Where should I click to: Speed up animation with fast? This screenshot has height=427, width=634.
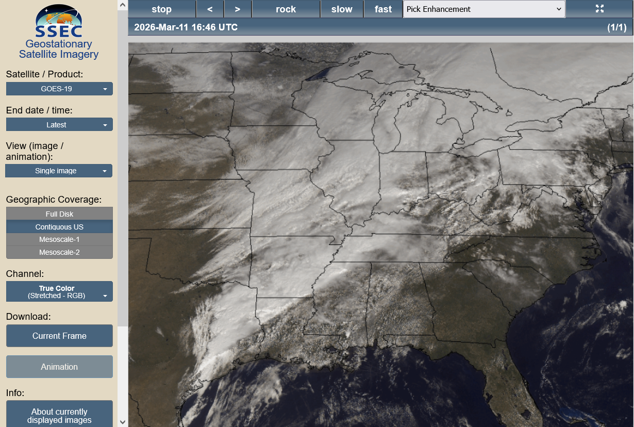pyautogui.click(x=383, y=9)
